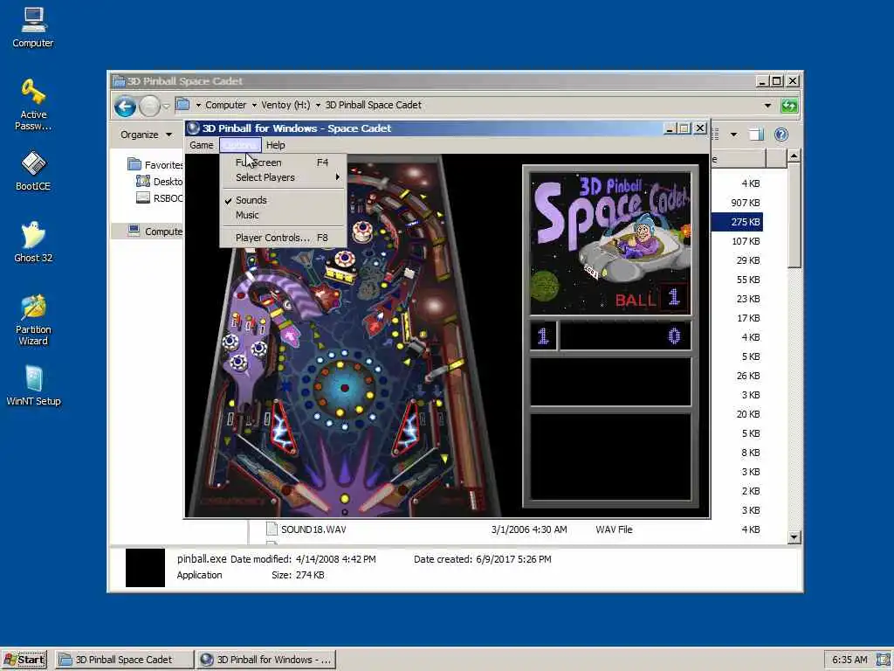
Task: Click the SOUND18.WAV file name
Action: pyautogui.click(x=313, y=529)
